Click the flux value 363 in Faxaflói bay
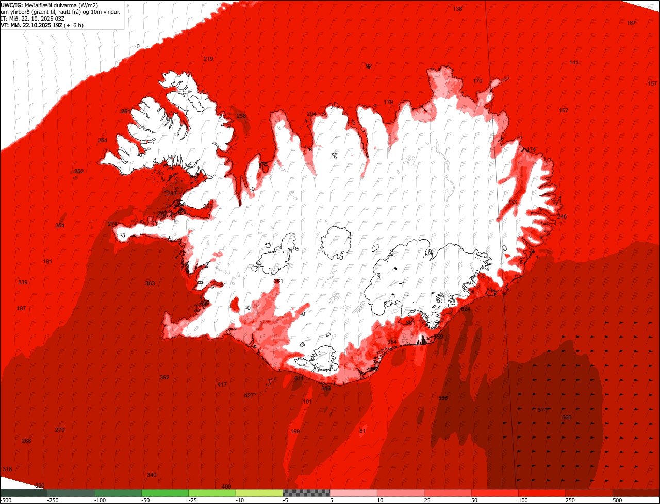 click(x=150, y=283)
